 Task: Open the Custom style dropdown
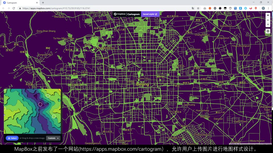click(53, 138)
